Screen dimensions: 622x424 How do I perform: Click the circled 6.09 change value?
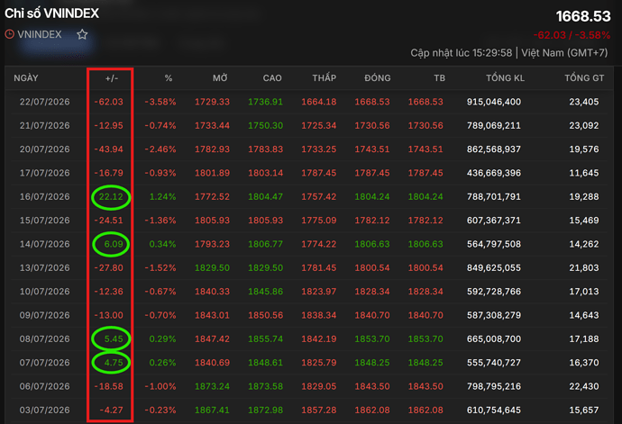(114, 244)
